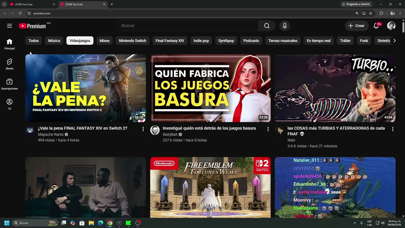Open Natx channel avatar
The width and height of the screenshot is (405, 228).
tap(279, 130)
